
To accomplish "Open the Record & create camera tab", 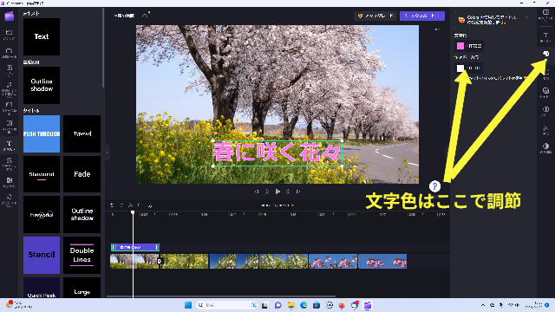I will [x=9, y=53].
